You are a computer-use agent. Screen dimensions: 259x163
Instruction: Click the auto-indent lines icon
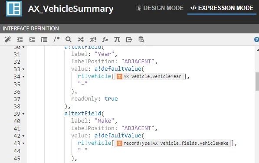click(x=44, y=39)
